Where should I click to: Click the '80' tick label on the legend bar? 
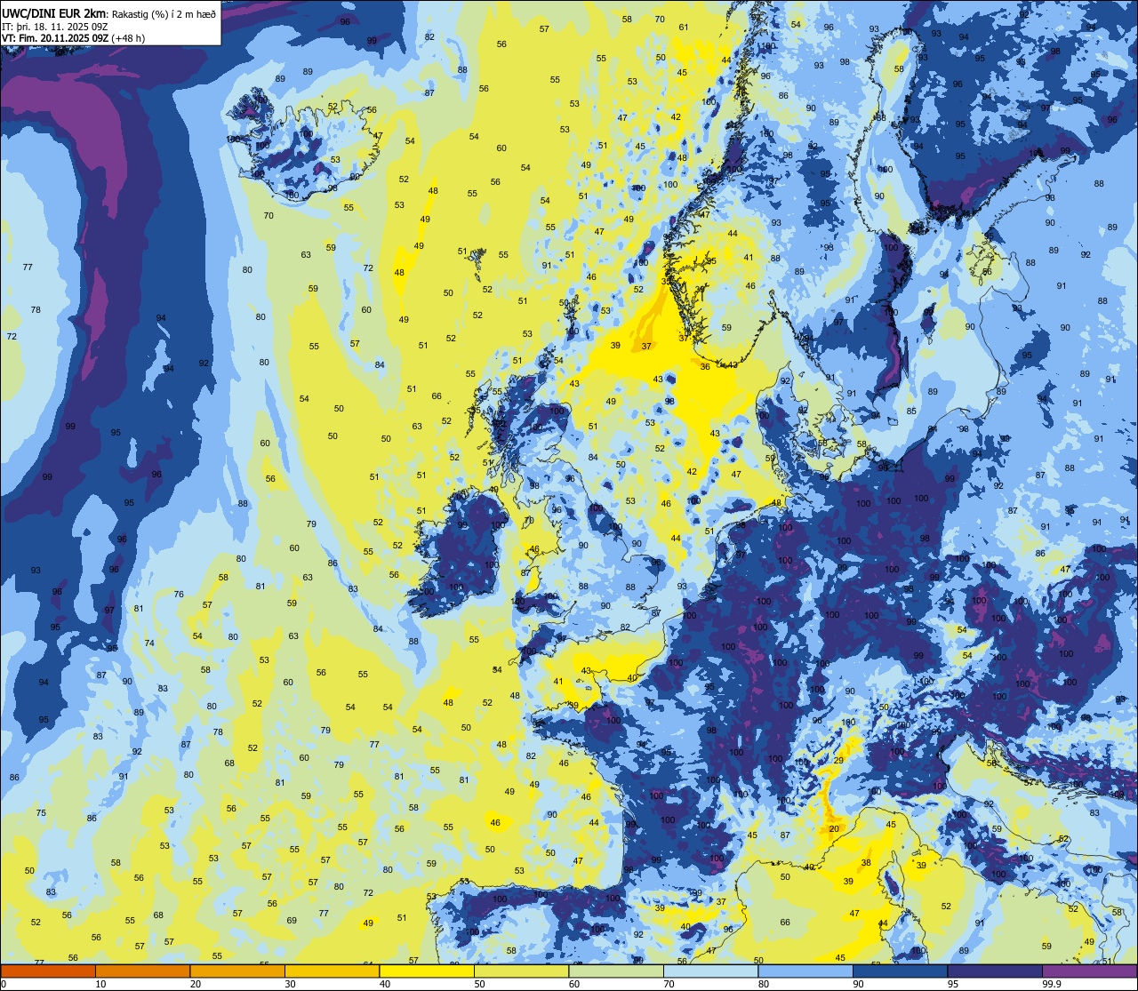pos(764,984)
